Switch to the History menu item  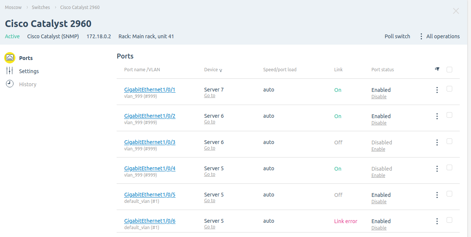[x=28, y=84]
